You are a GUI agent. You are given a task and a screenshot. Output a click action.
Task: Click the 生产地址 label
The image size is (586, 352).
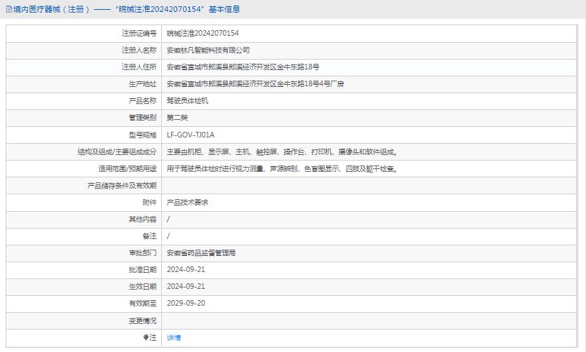143,83
